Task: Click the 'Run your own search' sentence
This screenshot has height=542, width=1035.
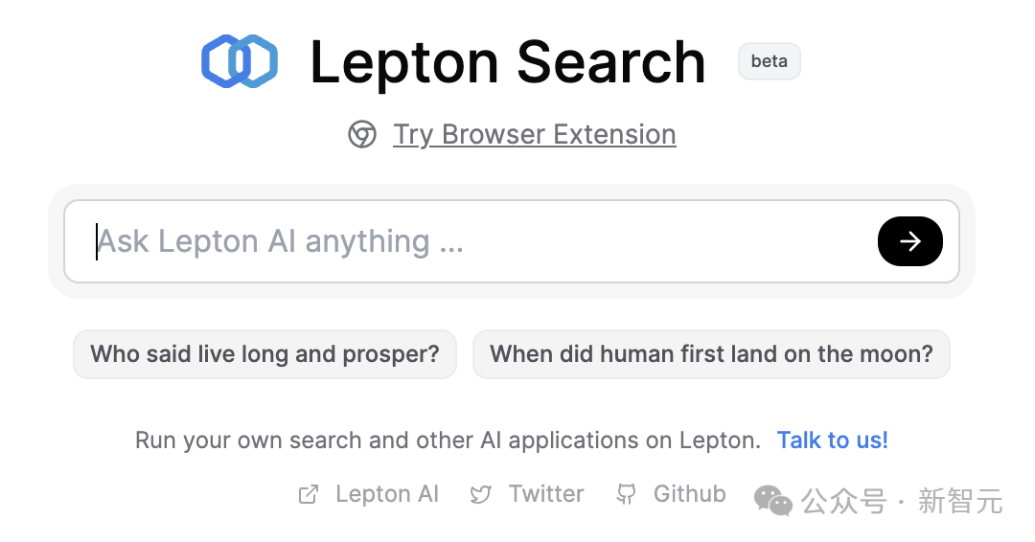Action: pos(447,440)
